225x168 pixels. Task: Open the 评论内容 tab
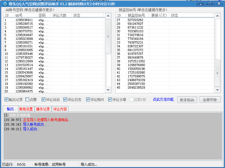tap(60, 109)
